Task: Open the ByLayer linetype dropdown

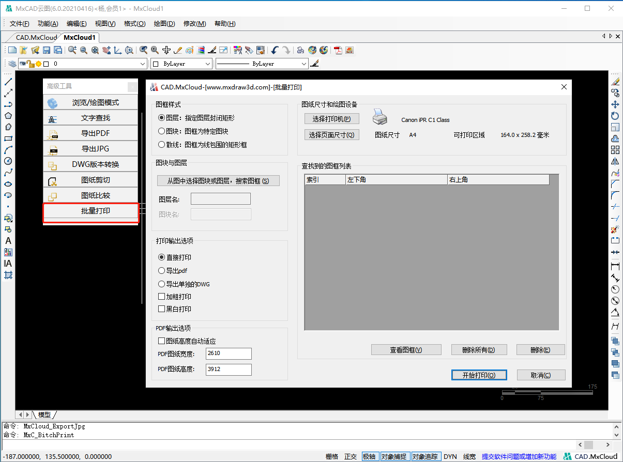Action: click(x=304, y=64)
